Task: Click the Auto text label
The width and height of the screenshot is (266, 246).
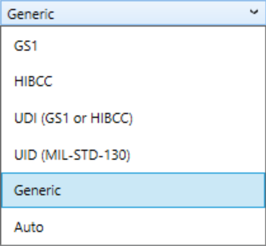Action: [x=29, y=227]
